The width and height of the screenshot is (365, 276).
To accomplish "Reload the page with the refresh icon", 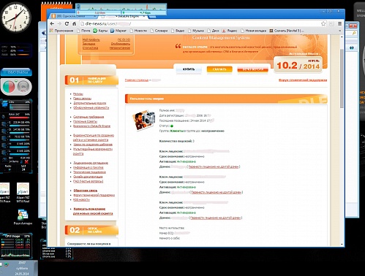I will [67, 23].
